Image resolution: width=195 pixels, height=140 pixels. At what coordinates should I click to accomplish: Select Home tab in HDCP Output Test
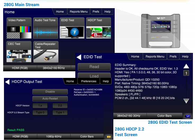click(x=70, y=81)
